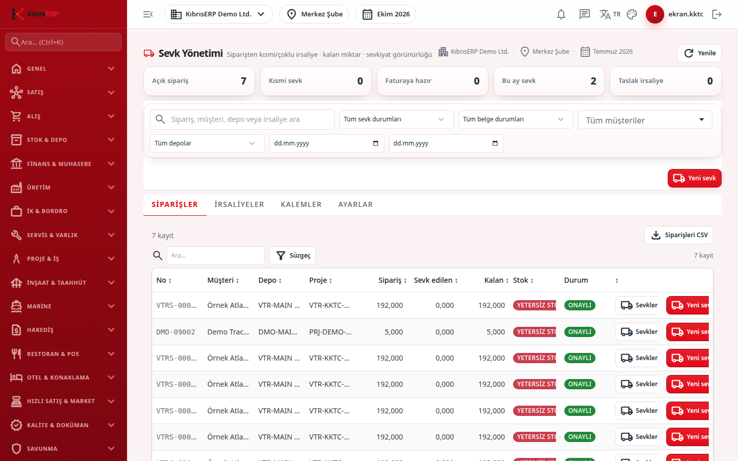Click the Yeni sevk button above tabs
Viewport: 738px width, 461px height.
pyautogui.click(x=694, y=178)
